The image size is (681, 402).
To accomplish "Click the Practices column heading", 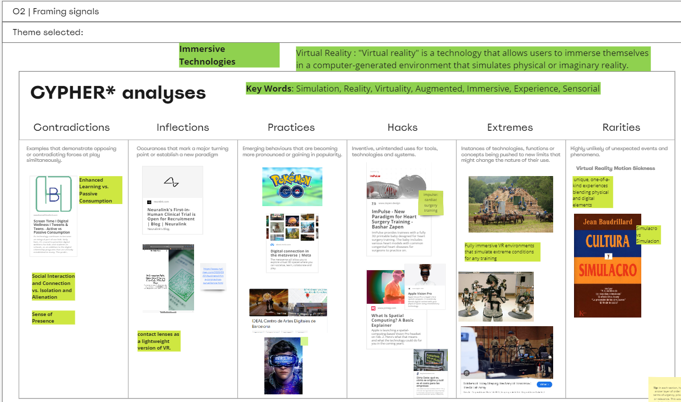I will (x=291, y=127).
